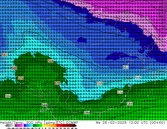Image resolution: width=167 pixels, height=129 pixels.
Task: Click the weekday 'We' in the date stamp
Action: (98, 123)
